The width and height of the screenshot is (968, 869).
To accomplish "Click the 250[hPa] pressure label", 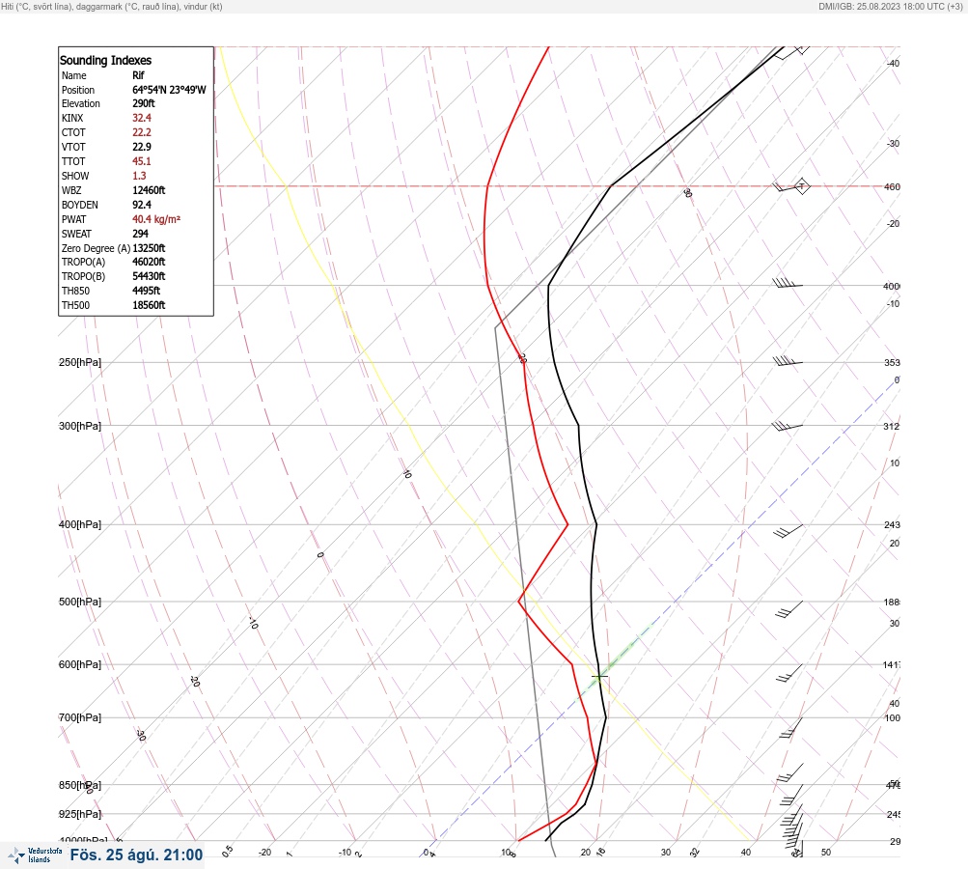I will coord(80,362).
